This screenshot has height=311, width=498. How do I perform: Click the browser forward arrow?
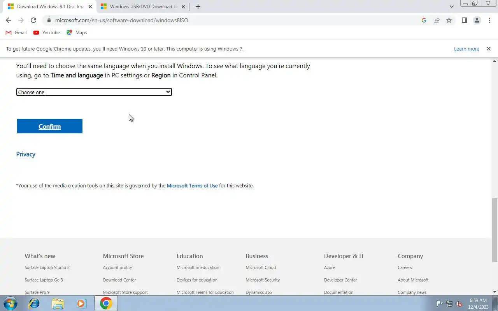click(21, 20)
